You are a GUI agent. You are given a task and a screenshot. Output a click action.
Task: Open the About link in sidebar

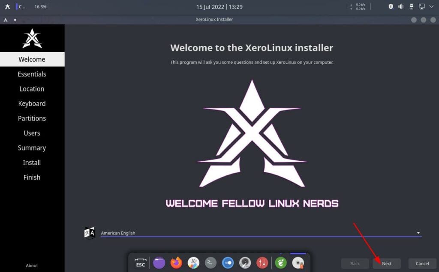(x=32, y=266)
